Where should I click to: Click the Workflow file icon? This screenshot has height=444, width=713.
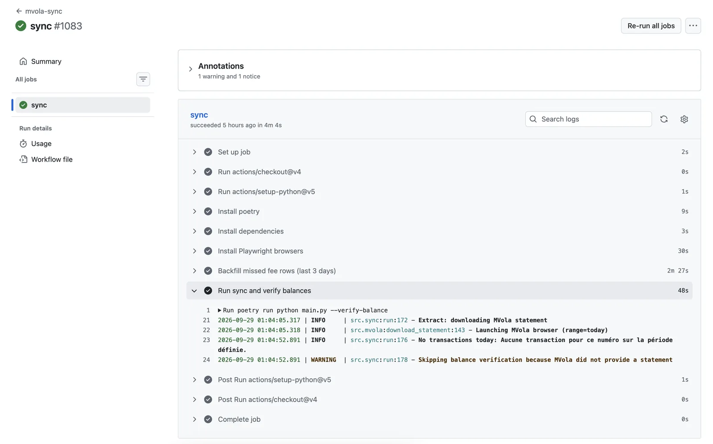click(x=23, y=159)
